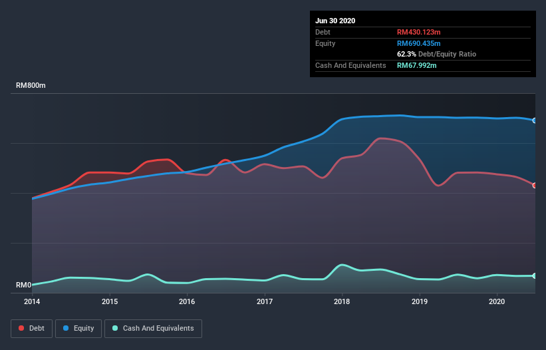The width and height of the screenshot is (546, 350).
Task: Toggle Cash And Equivalents legend button
Action: point(153,329)
